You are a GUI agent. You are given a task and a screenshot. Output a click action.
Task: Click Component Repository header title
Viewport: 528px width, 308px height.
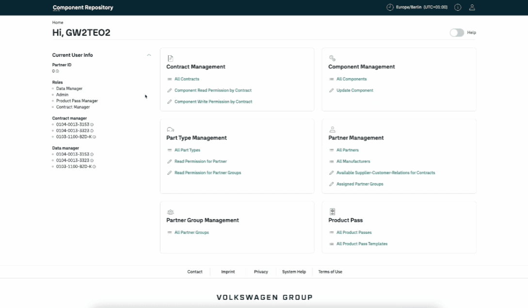pyautogui.click(x=83, y=8)
